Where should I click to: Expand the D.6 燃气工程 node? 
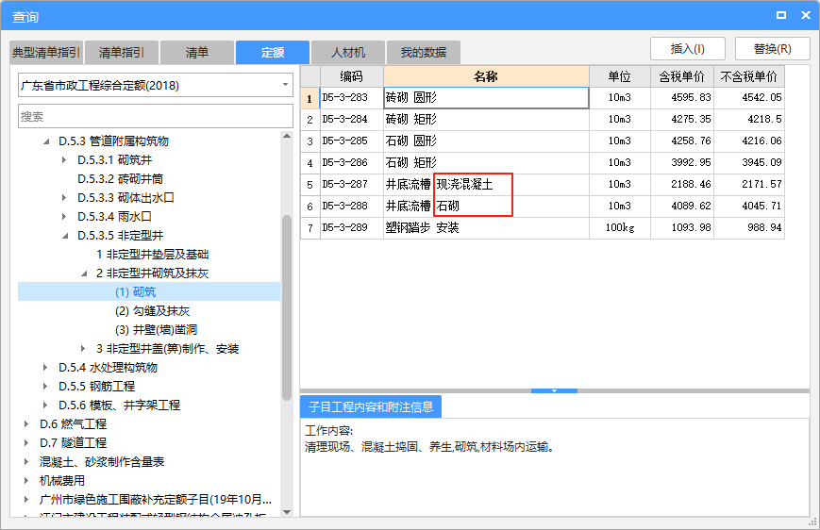[26, 423]
